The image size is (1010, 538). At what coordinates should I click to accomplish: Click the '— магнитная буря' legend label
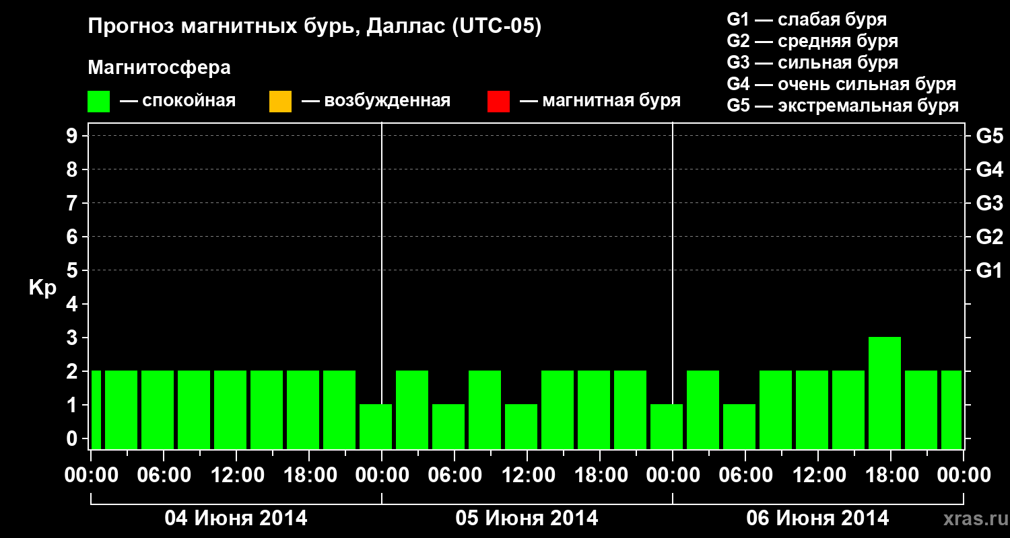[x=600, y=101]
